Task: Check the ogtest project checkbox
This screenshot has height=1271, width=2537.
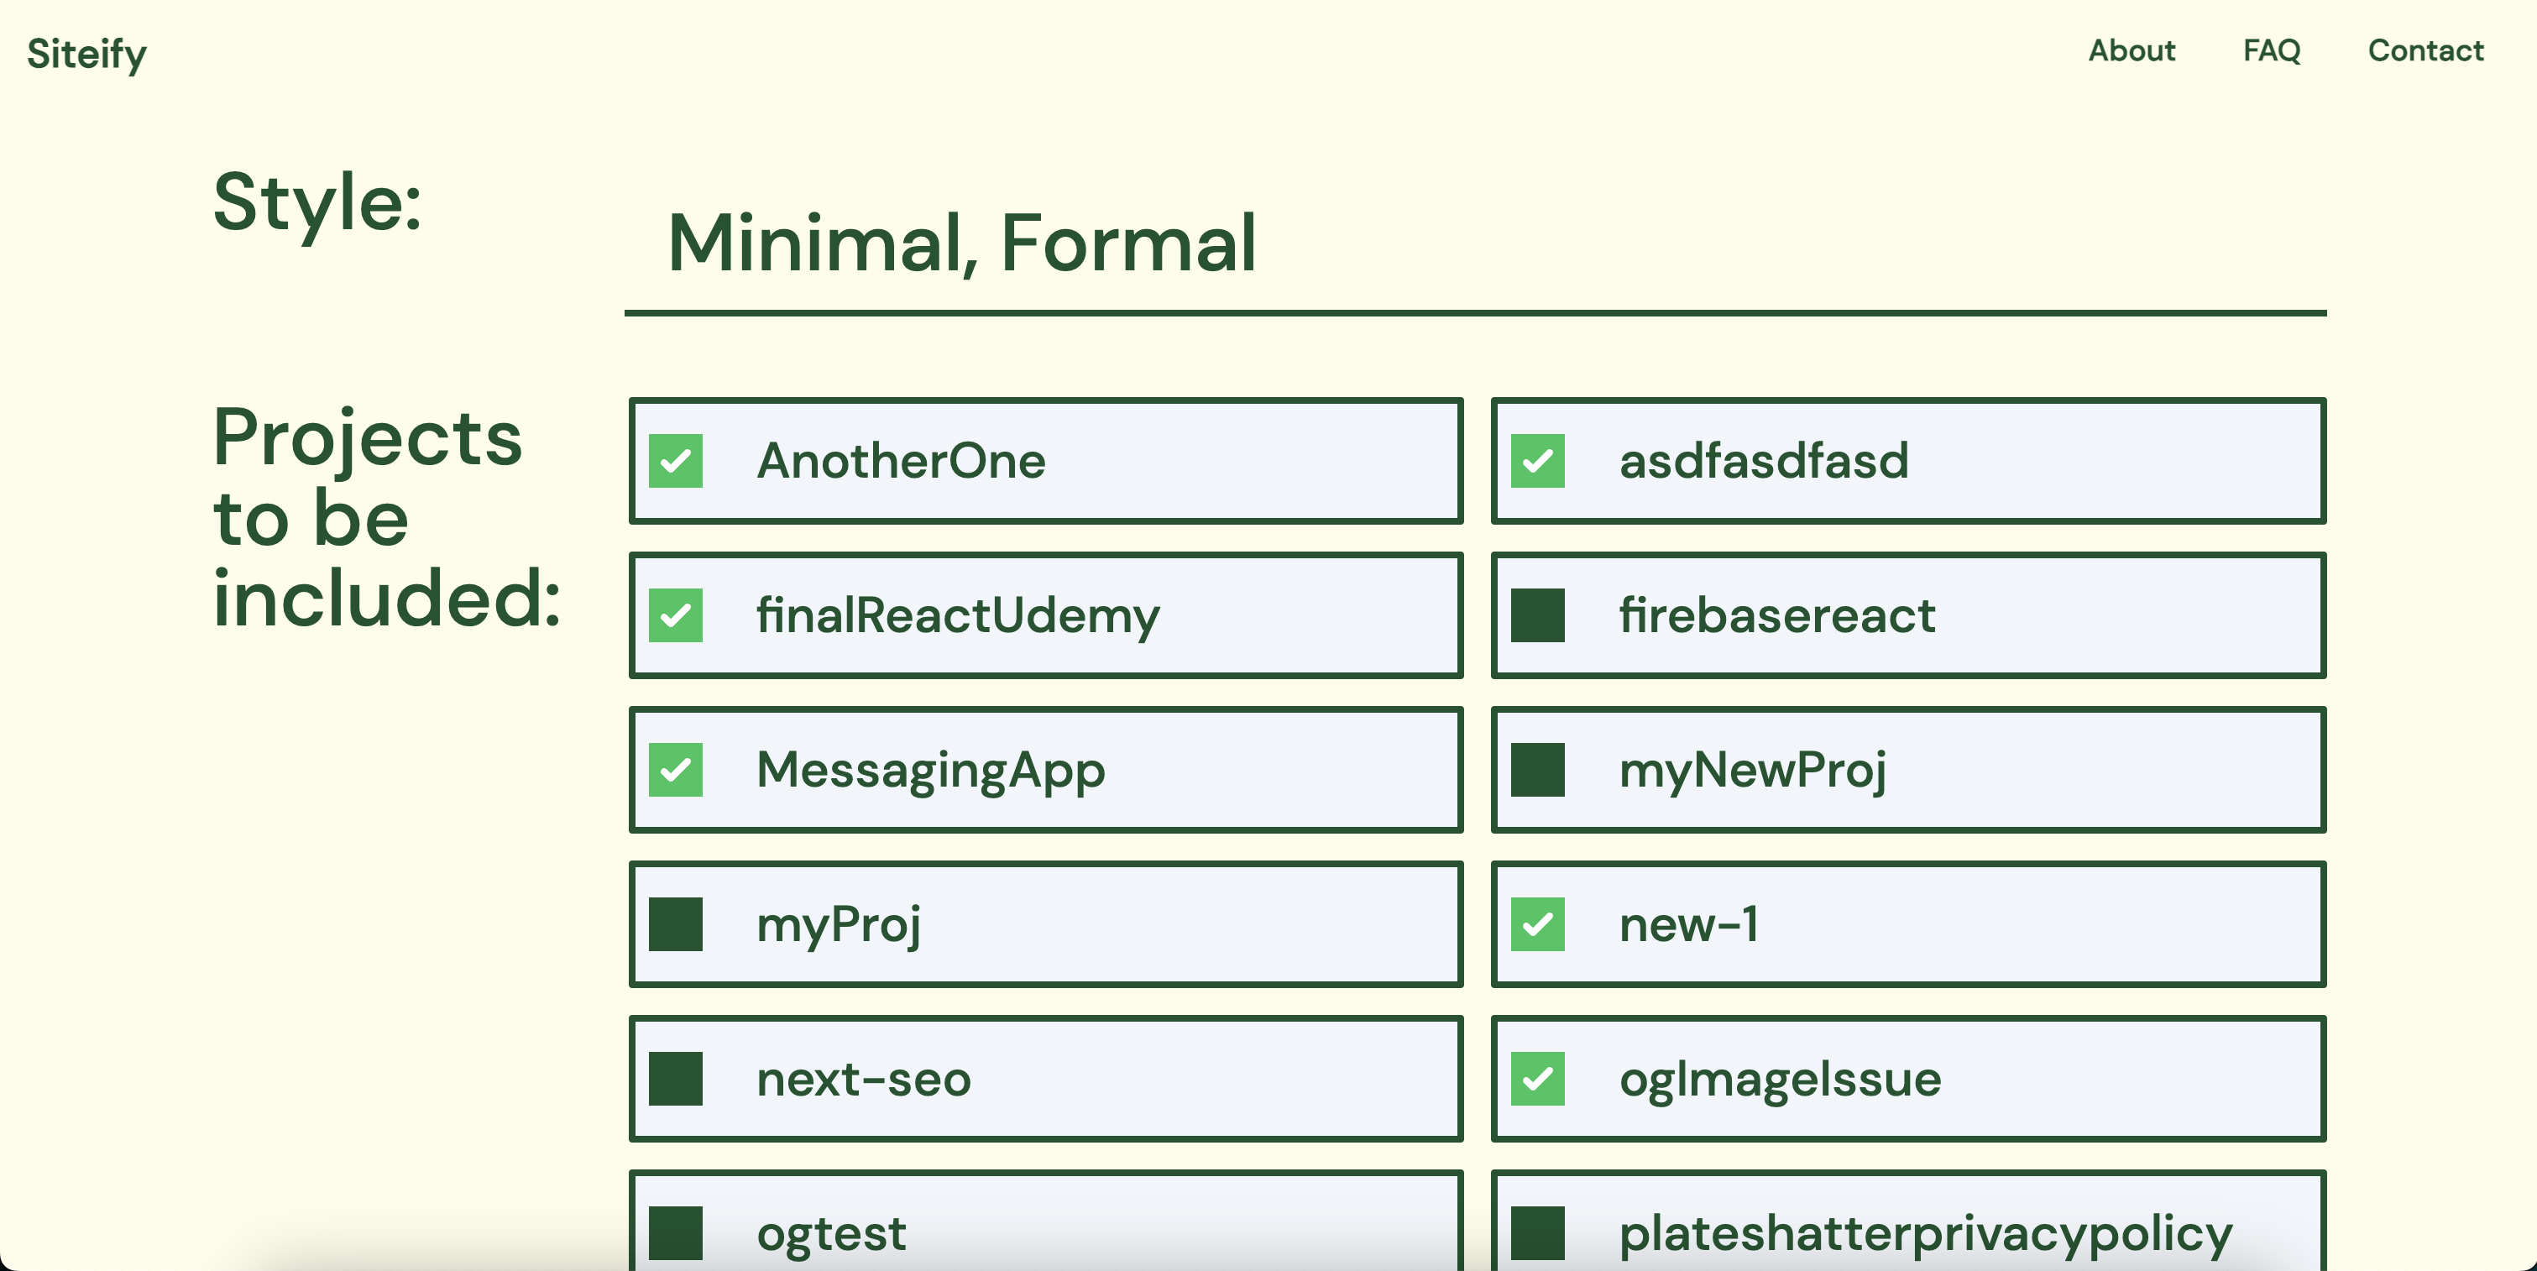Action: [676, 1232]
